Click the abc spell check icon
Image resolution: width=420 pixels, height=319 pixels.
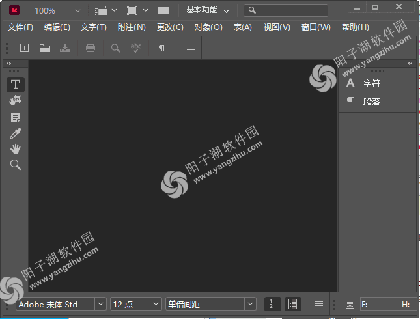point(136,48)
